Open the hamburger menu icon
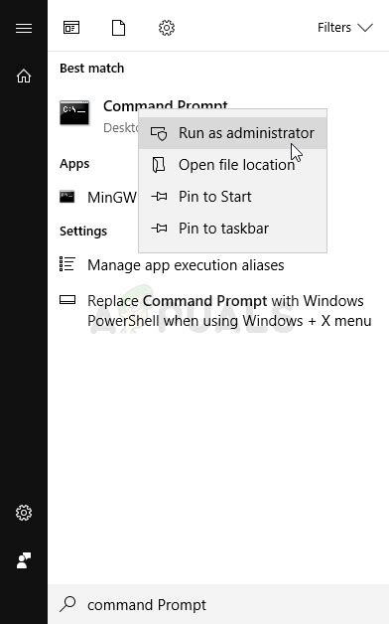This screenshot has height=624, width=389. click(x=24, y=28)
